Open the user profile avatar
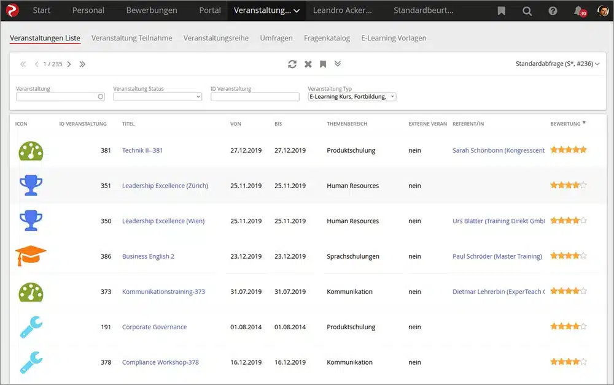Viewport: 614px width, 385px height. tap(603, 10)
